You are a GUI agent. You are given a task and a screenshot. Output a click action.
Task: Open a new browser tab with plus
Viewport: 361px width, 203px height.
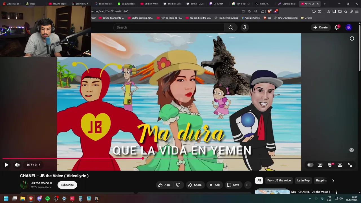coord(325,4)
